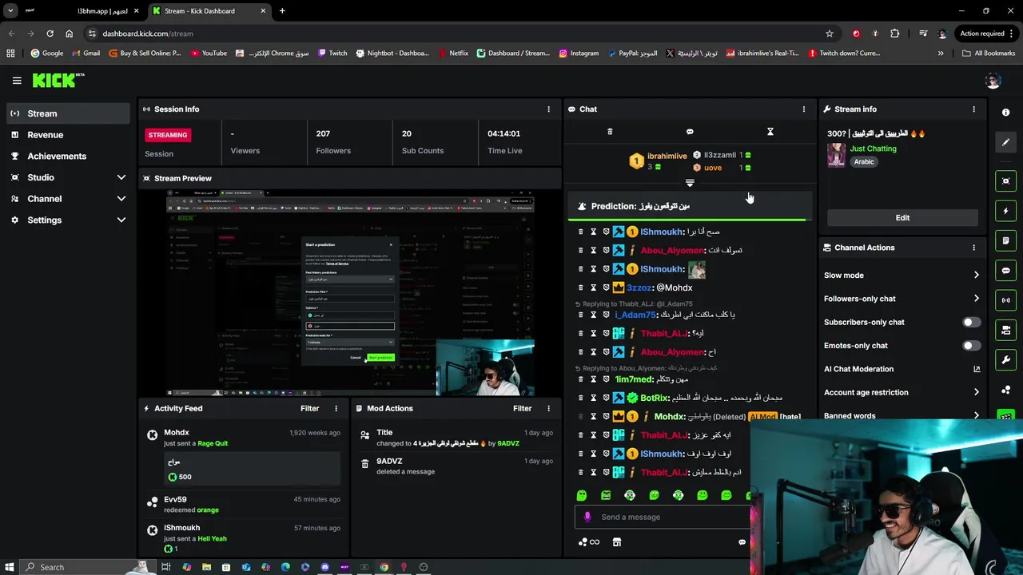This screenshot has height=575, width=1023.
Task: Click Edit button in Stream info
Action: 902,217
